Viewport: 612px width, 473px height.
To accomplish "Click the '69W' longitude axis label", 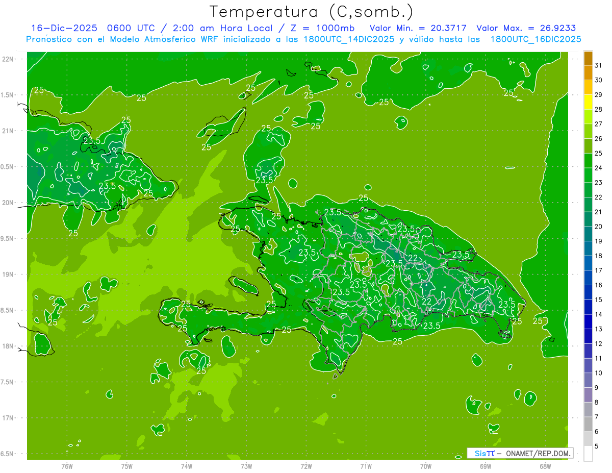I will [486, 466].
